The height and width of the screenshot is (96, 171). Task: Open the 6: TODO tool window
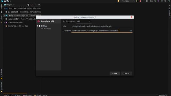[x=8, y=95]
